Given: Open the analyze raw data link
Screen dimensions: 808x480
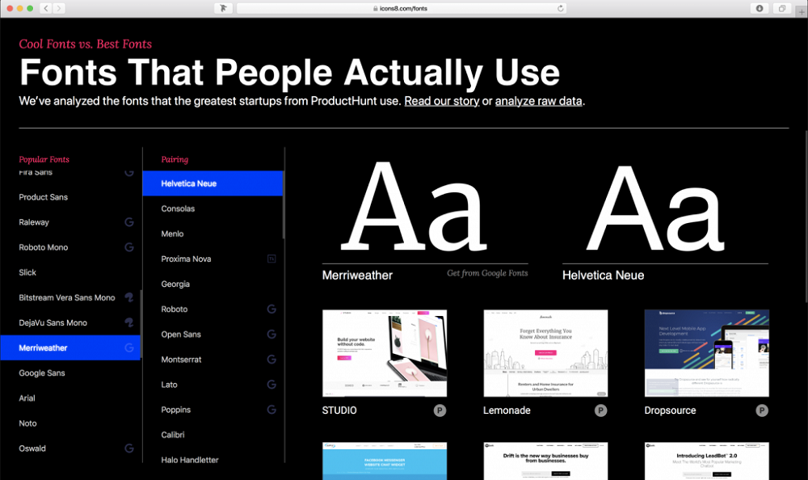Looking at the screenshot, I should (x=538, y=101).
